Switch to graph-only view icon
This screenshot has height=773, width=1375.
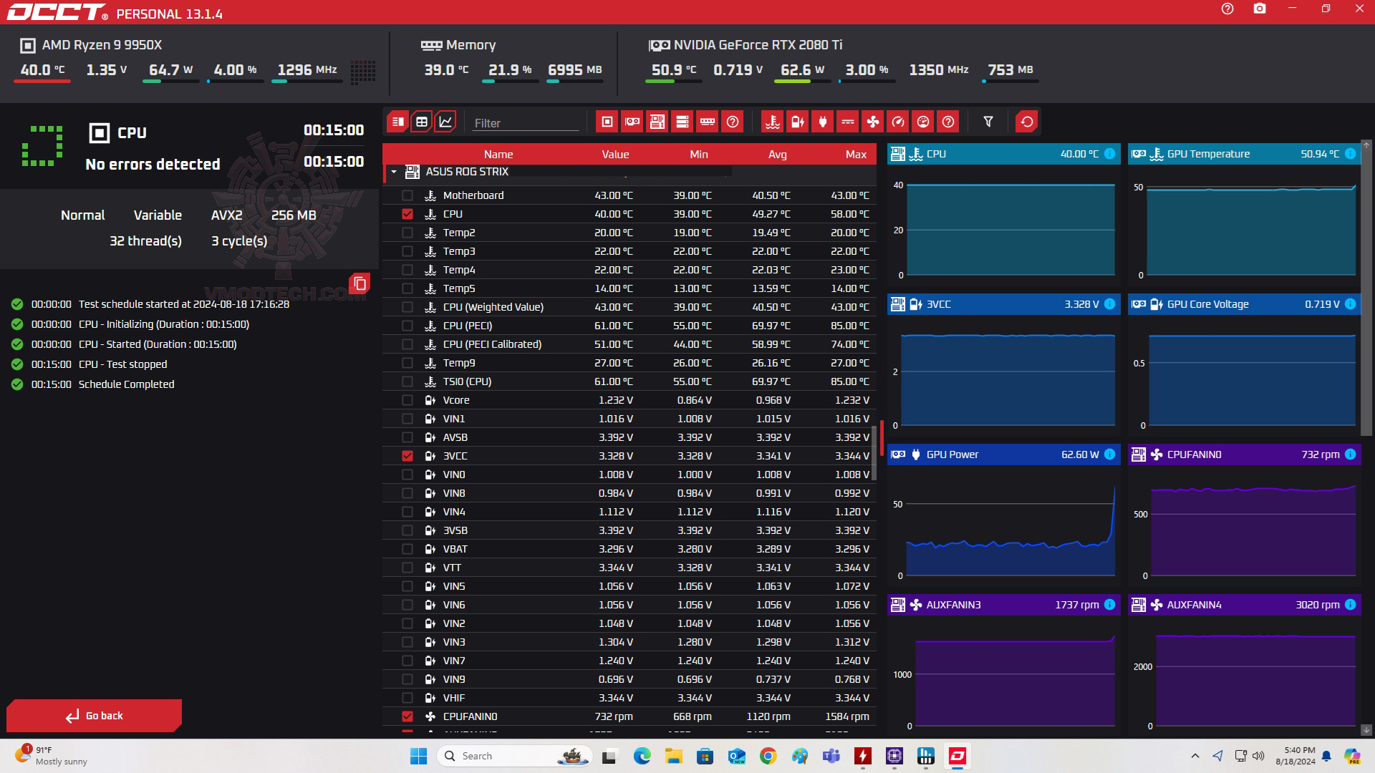pyautogui.click(x=445, y=122)
